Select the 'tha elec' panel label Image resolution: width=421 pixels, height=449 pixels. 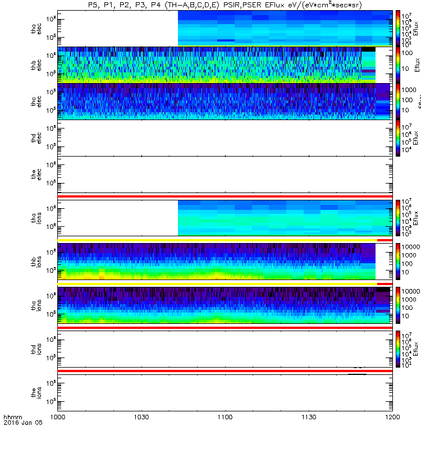pyautogui.click(x=36, y=29)
